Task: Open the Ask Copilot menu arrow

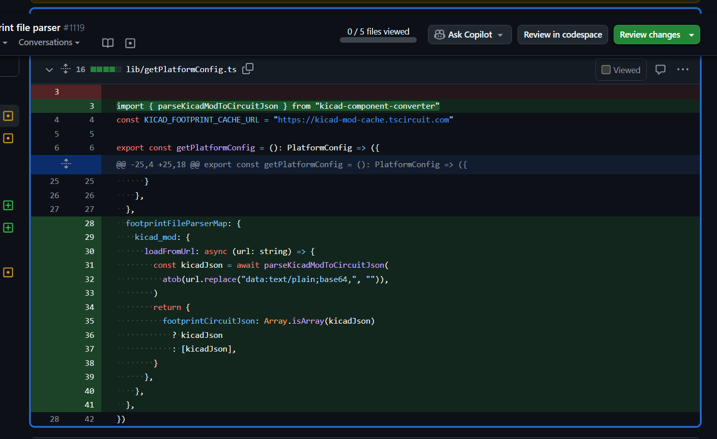Action: tap(500, 35)
